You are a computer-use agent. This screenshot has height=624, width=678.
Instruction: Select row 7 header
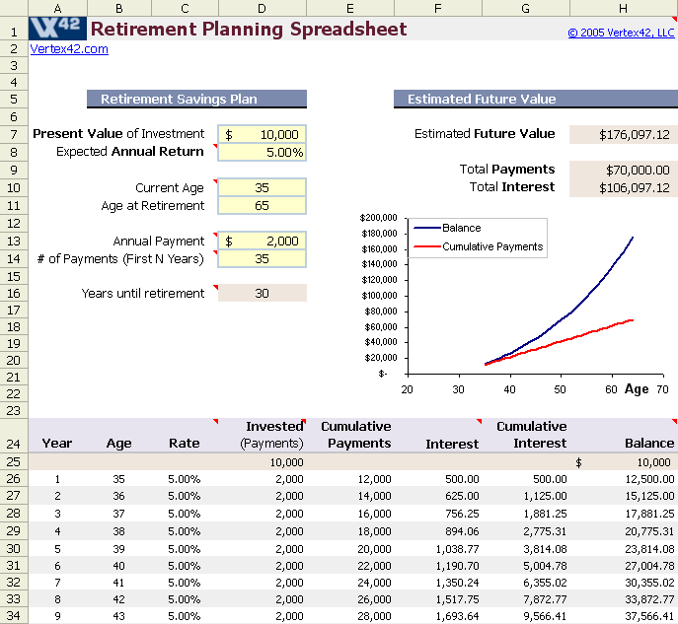14,134
